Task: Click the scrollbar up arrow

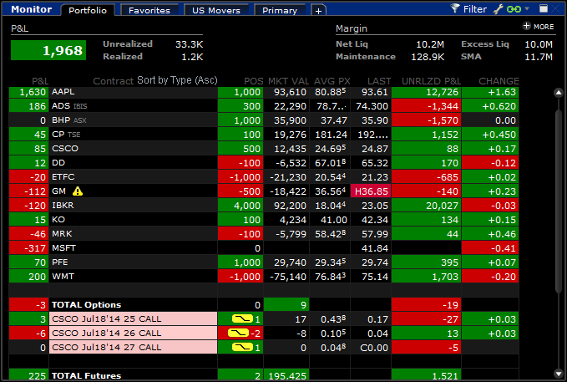Action: pyautogui.click(x=559, y=93)
